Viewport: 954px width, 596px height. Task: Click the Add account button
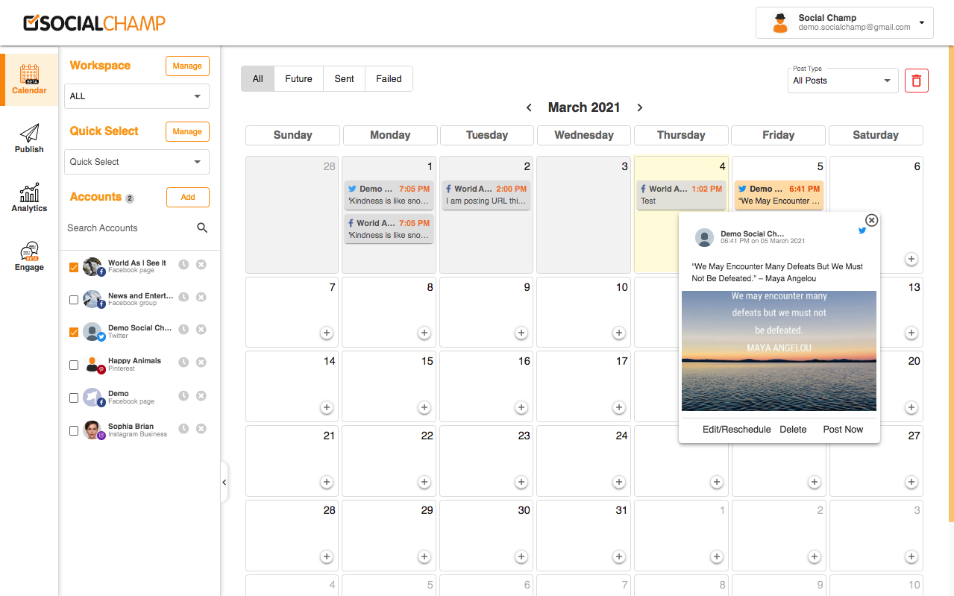click(187, 197)
